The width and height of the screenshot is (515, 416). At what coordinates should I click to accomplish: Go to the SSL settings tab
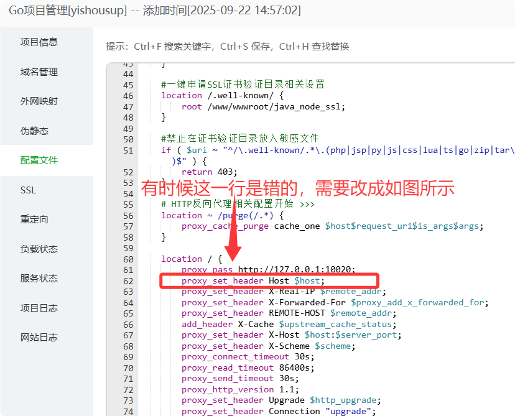(29, 190)
